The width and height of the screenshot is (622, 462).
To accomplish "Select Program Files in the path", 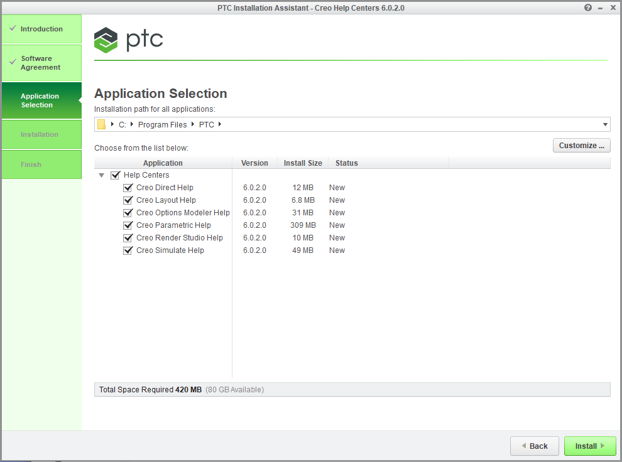I will pyautogui.click(x=162, y=124).
